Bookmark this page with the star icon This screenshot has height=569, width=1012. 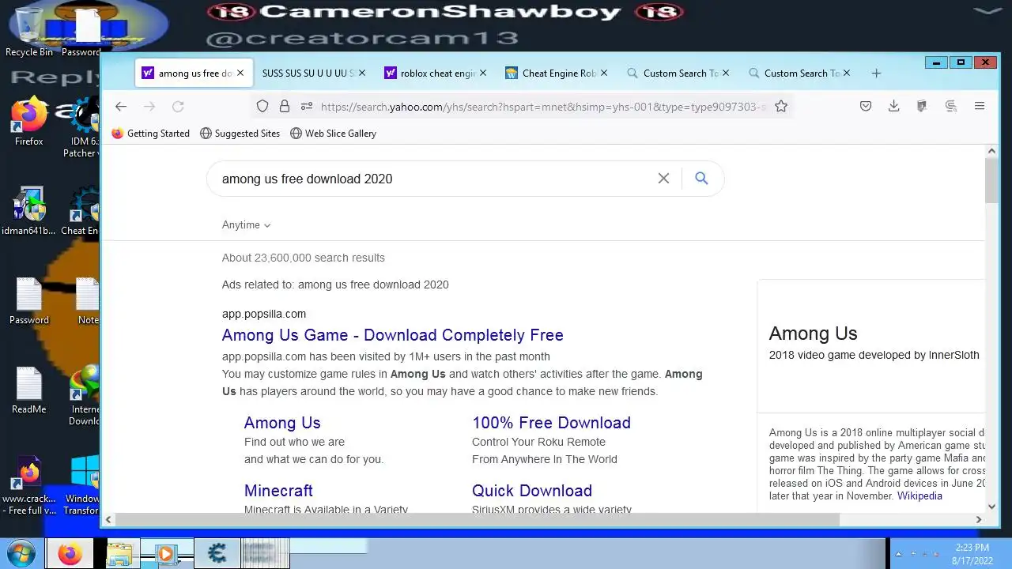[x=781, y=106]
